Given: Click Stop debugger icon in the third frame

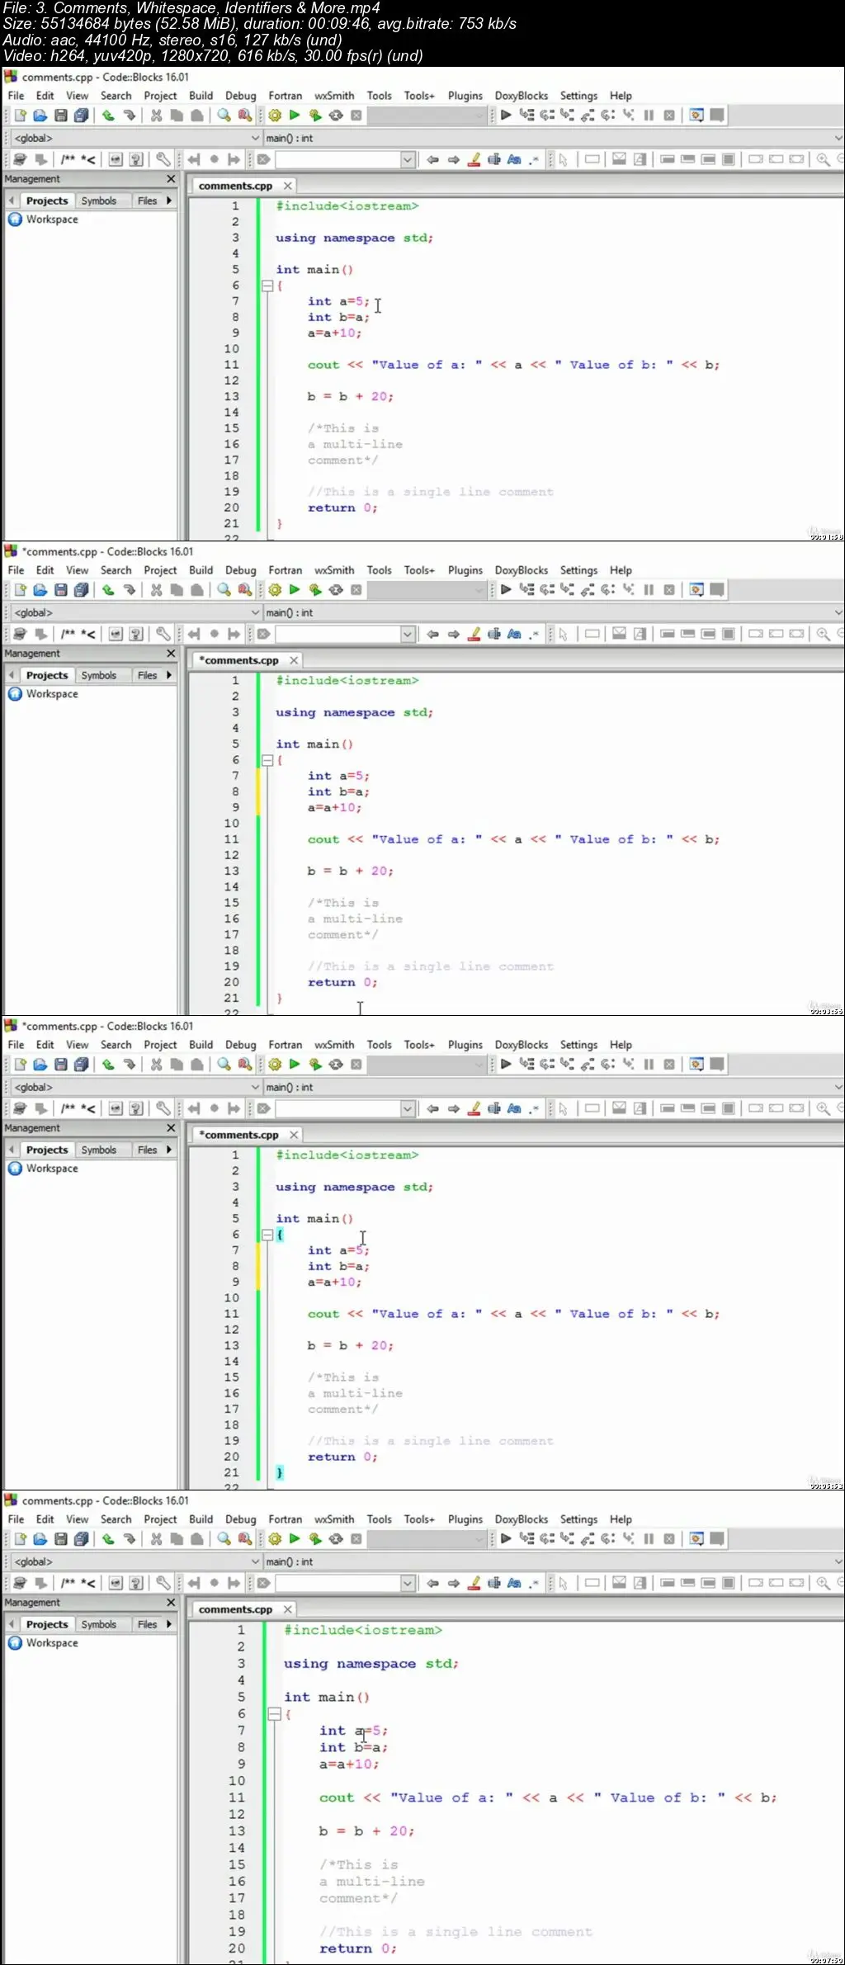Looking at the screenshot, I should 669,1065.
